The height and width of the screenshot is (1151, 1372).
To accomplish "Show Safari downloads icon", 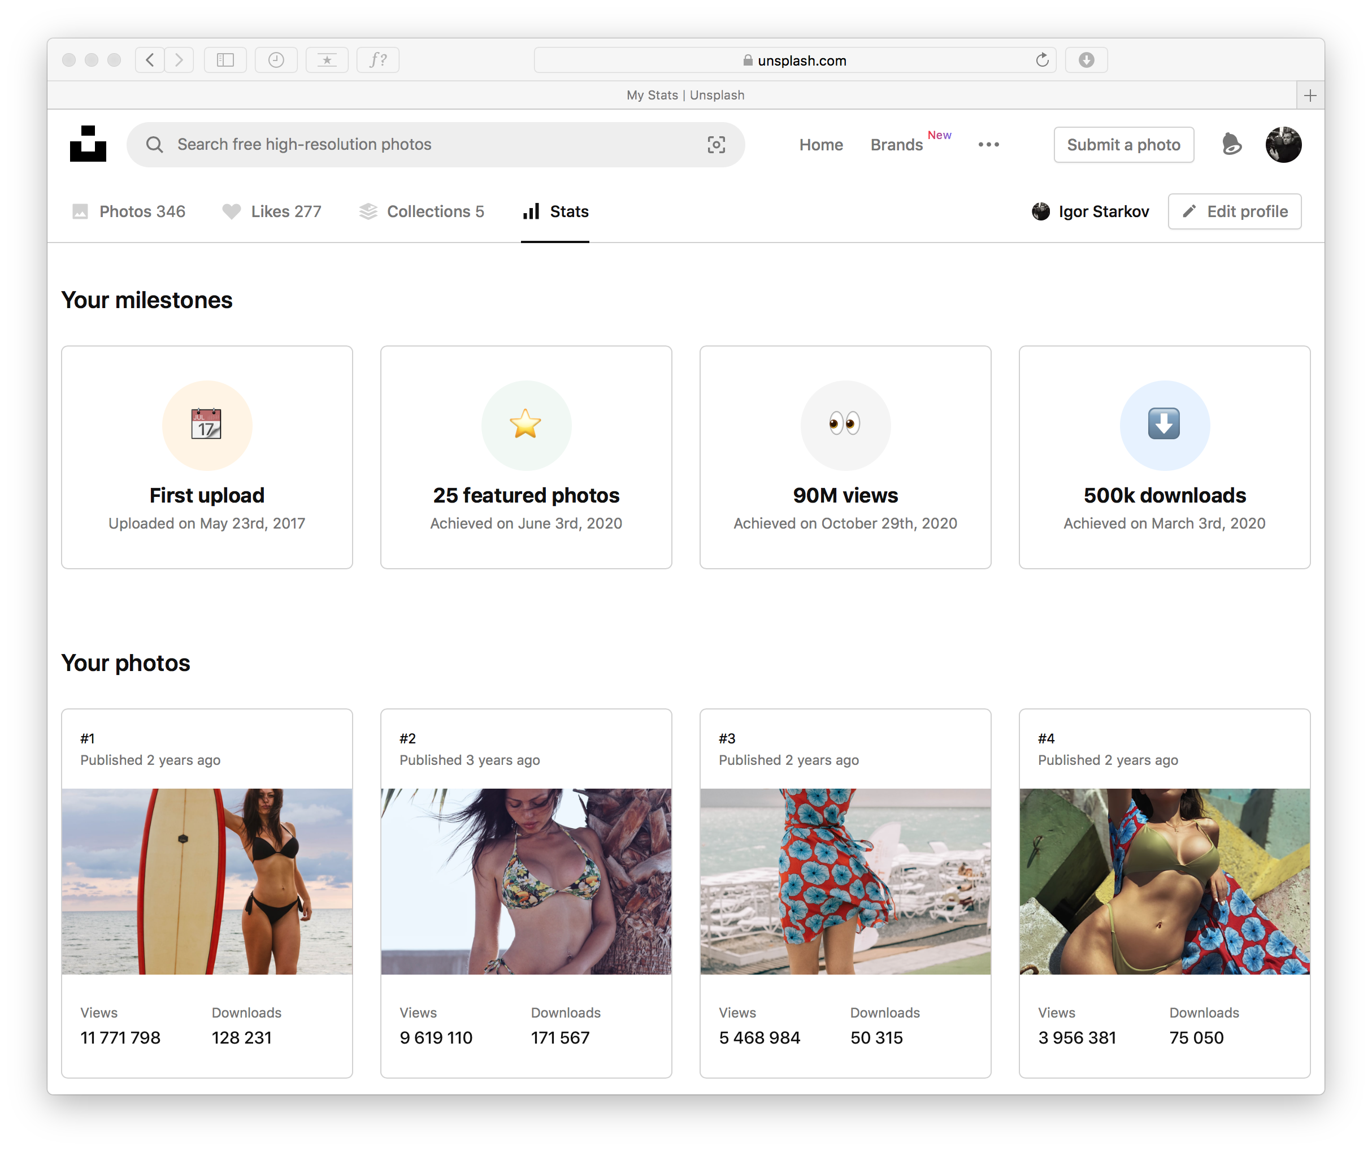I will [x=1086, y=60].
